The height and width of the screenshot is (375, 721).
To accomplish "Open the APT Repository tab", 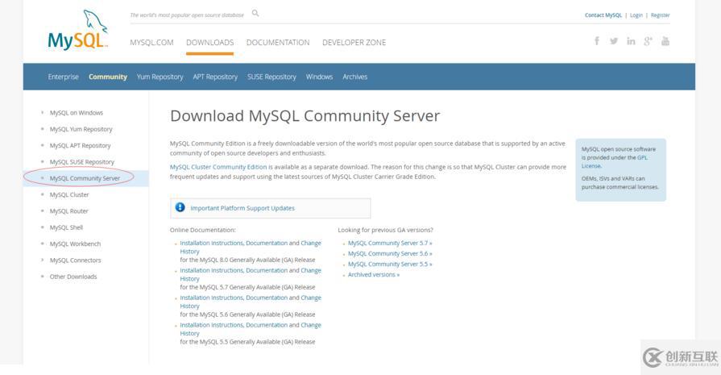I will point(215,77).
